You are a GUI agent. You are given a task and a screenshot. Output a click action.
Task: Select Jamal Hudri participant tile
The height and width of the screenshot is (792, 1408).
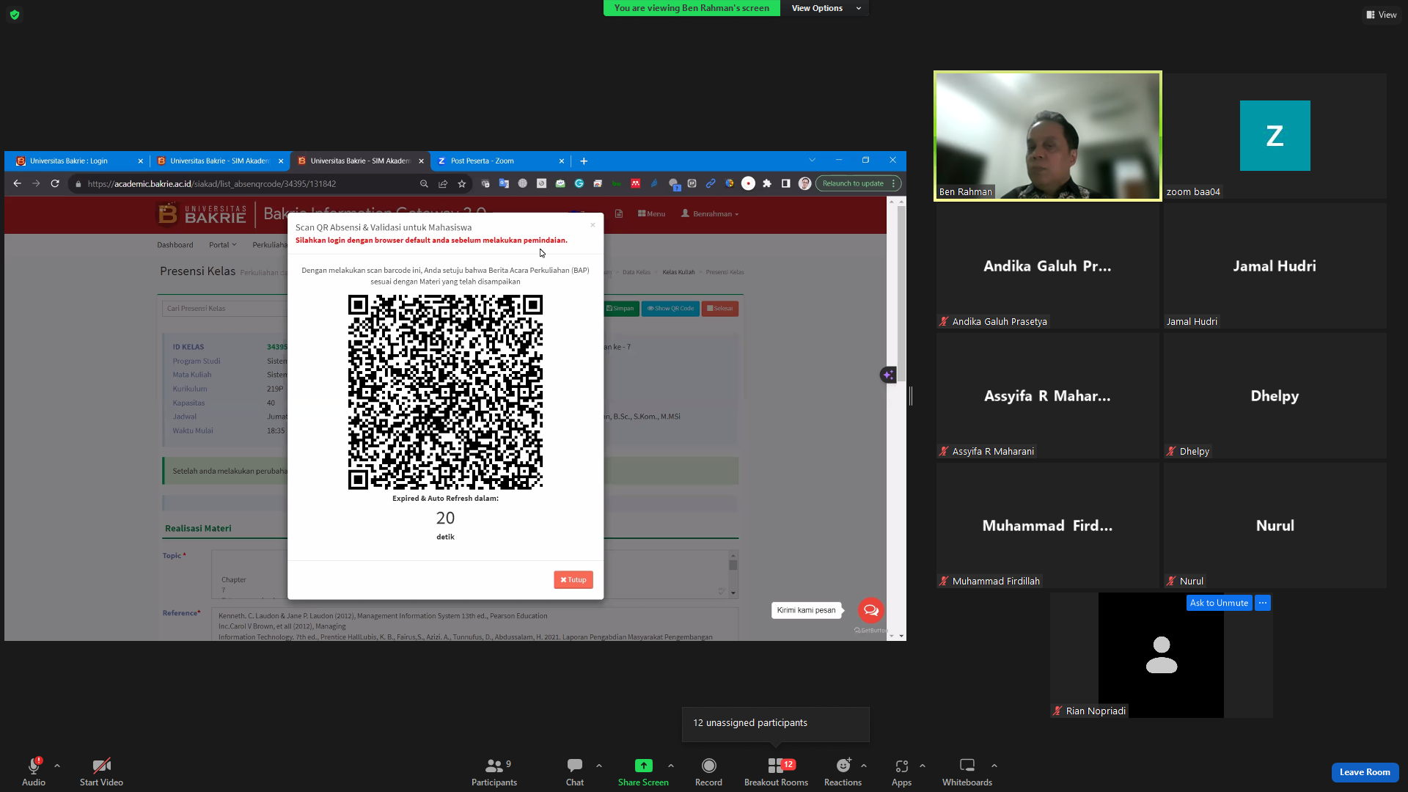[1275, 265]
